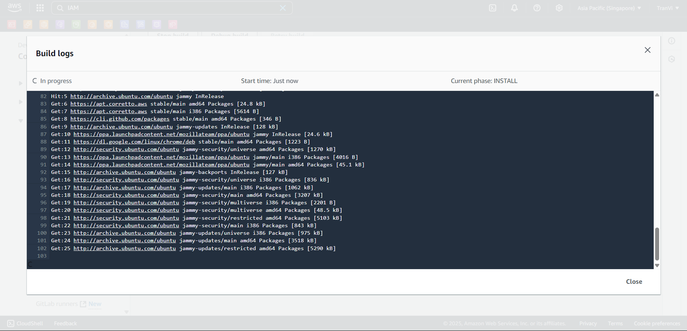Open the New GitLab runners link
Image resolution: width=687 pixels, height=331 pixels.
coord(95,304)
